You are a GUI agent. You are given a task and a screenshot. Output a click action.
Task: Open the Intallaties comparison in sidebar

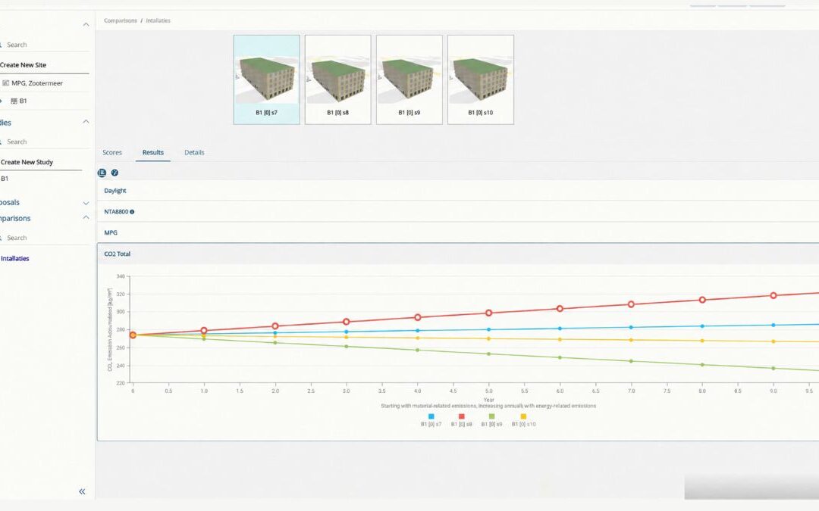coord(14,259)
